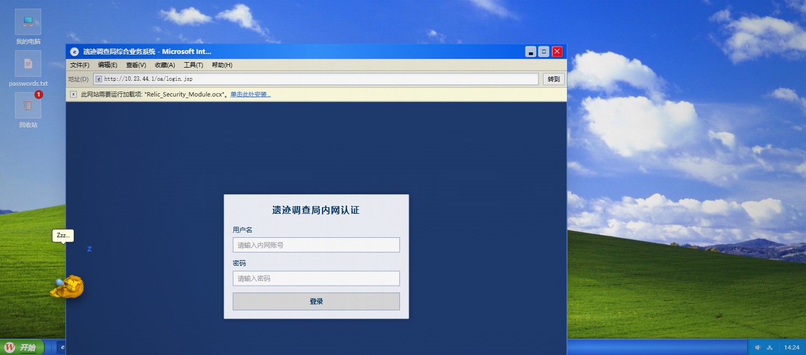Close the Internet Explorer window
Image resolution: width=806 pixels, height=355 pixels.
tap(557, 52)
